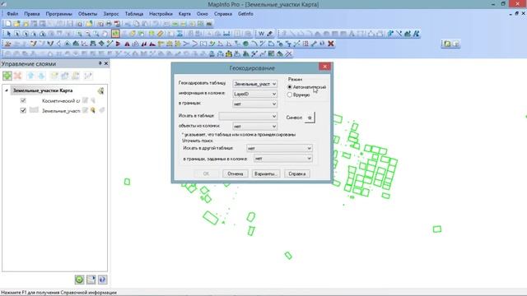
Task: Click the OK button
Action: (x=206, y=173)
